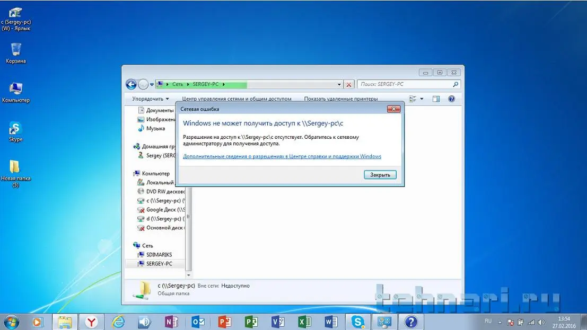Open the Recycle Bin (Корзина) desktop icon

tap(16, 53)
